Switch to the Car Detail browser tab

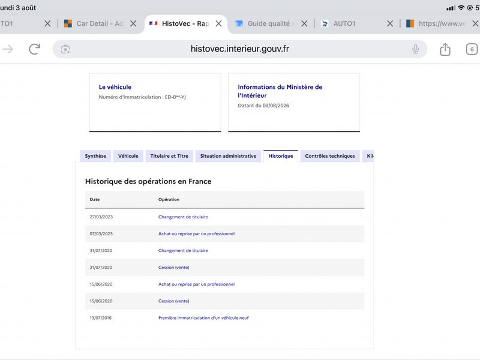tap(100, 23)
